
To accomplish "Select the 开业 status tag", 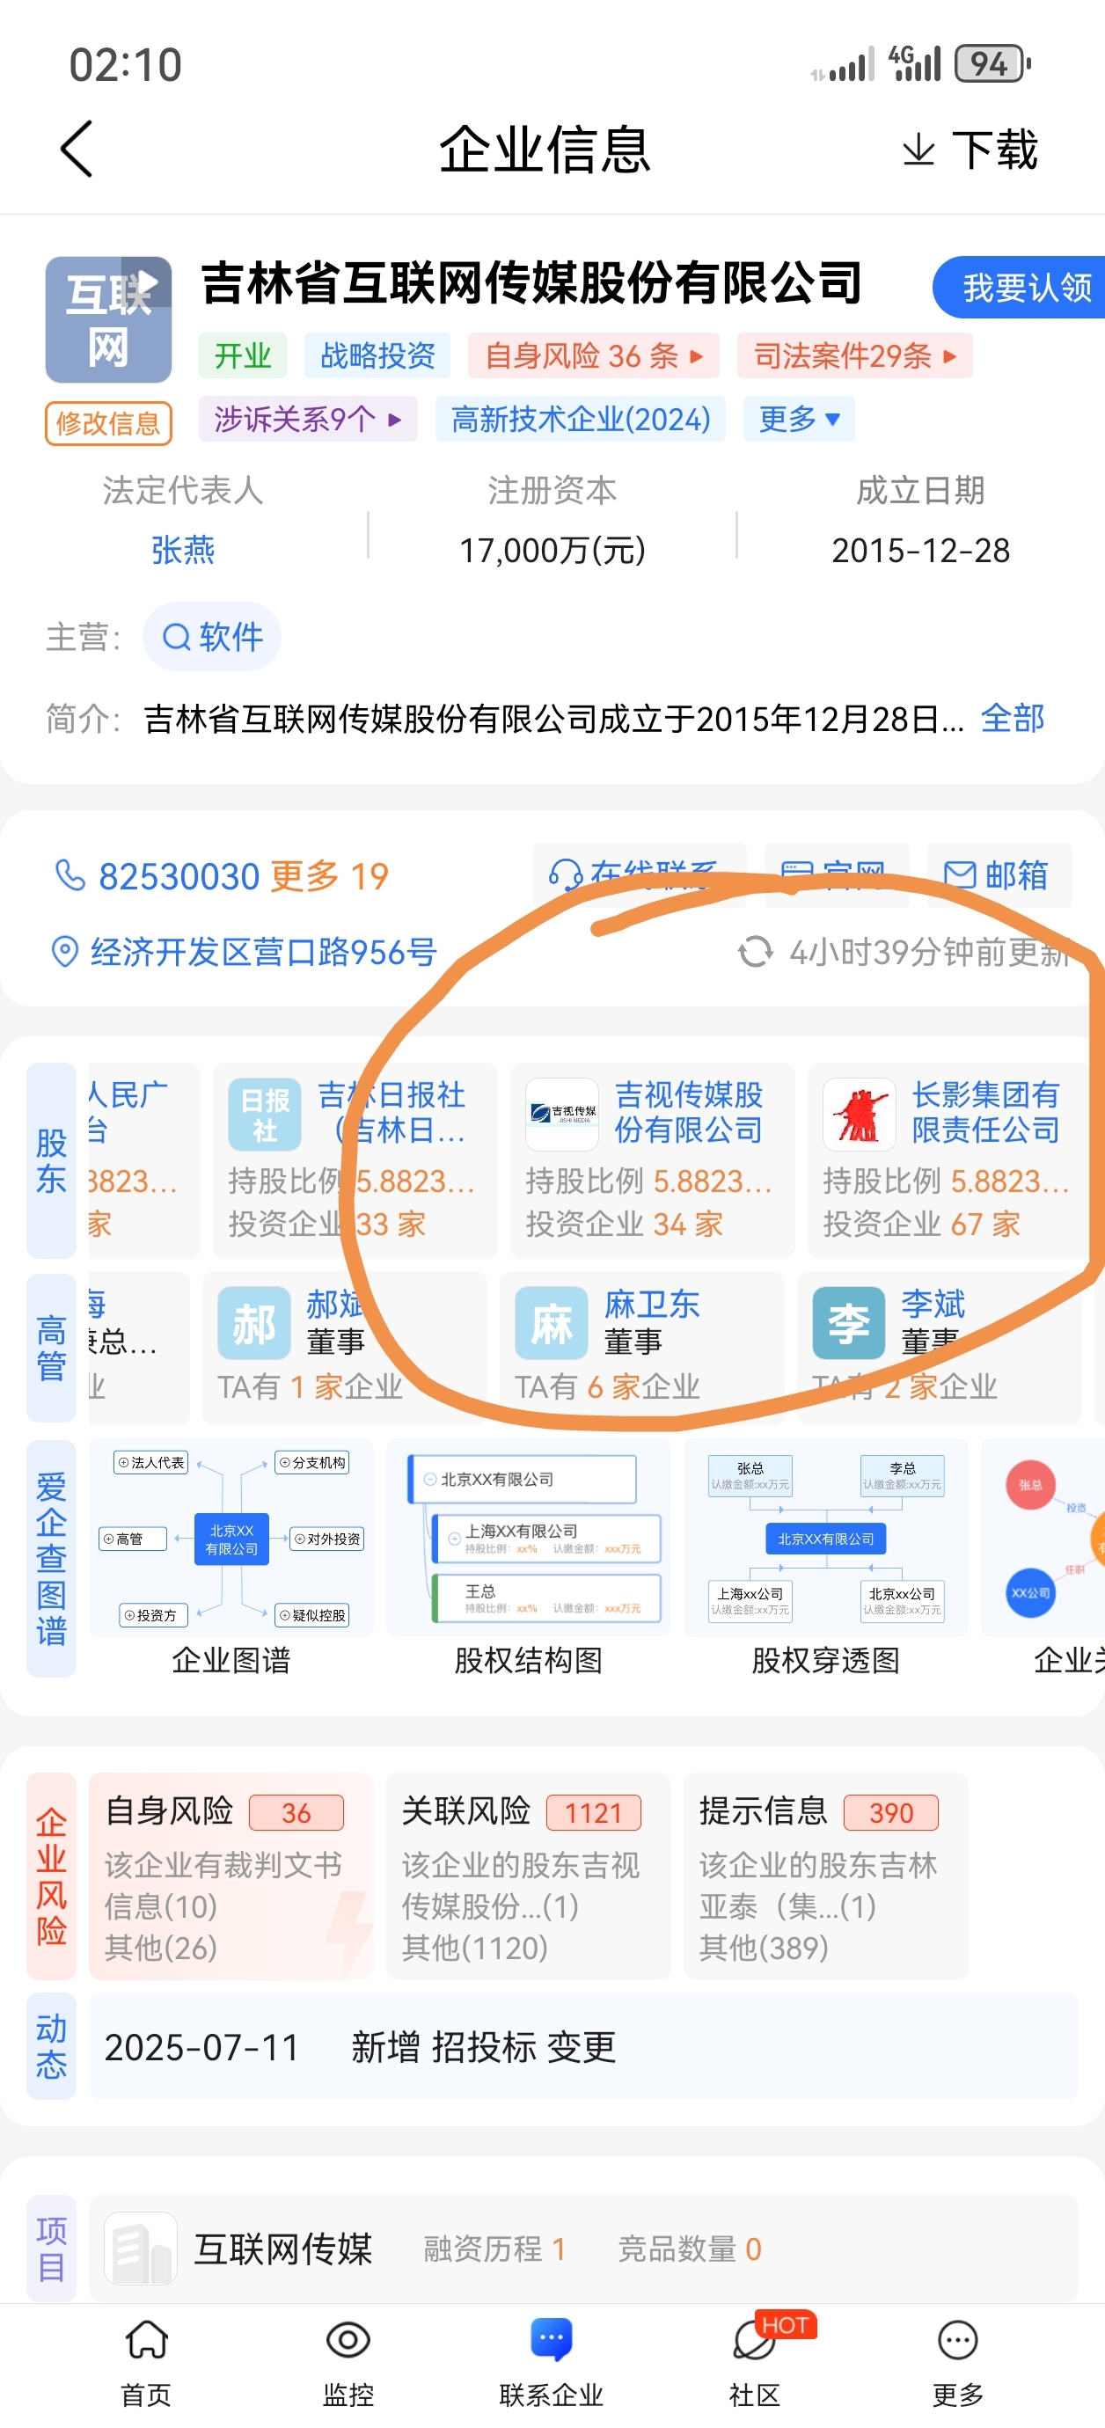I will (242, 356).
